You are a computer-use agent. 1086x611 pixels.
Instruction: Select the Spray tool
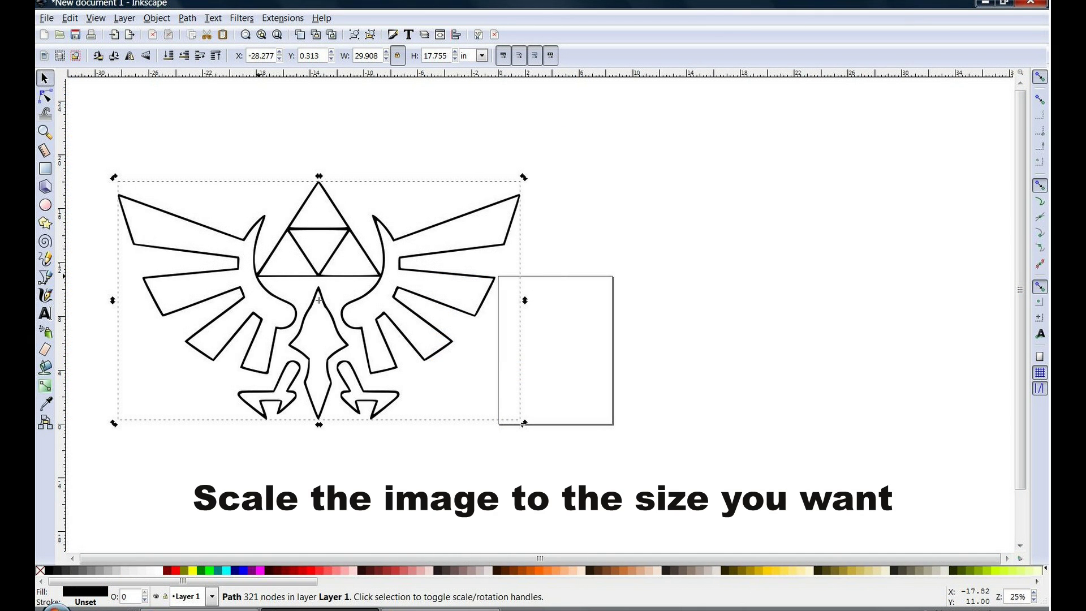coord(45,331)
